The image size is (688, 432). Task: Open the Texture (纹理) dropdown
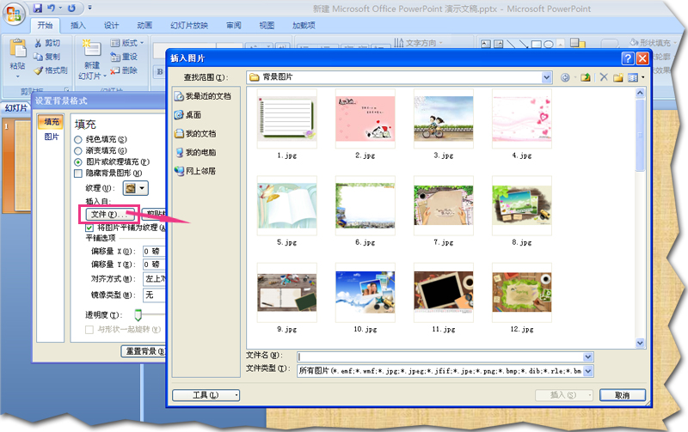pos(136,188)
